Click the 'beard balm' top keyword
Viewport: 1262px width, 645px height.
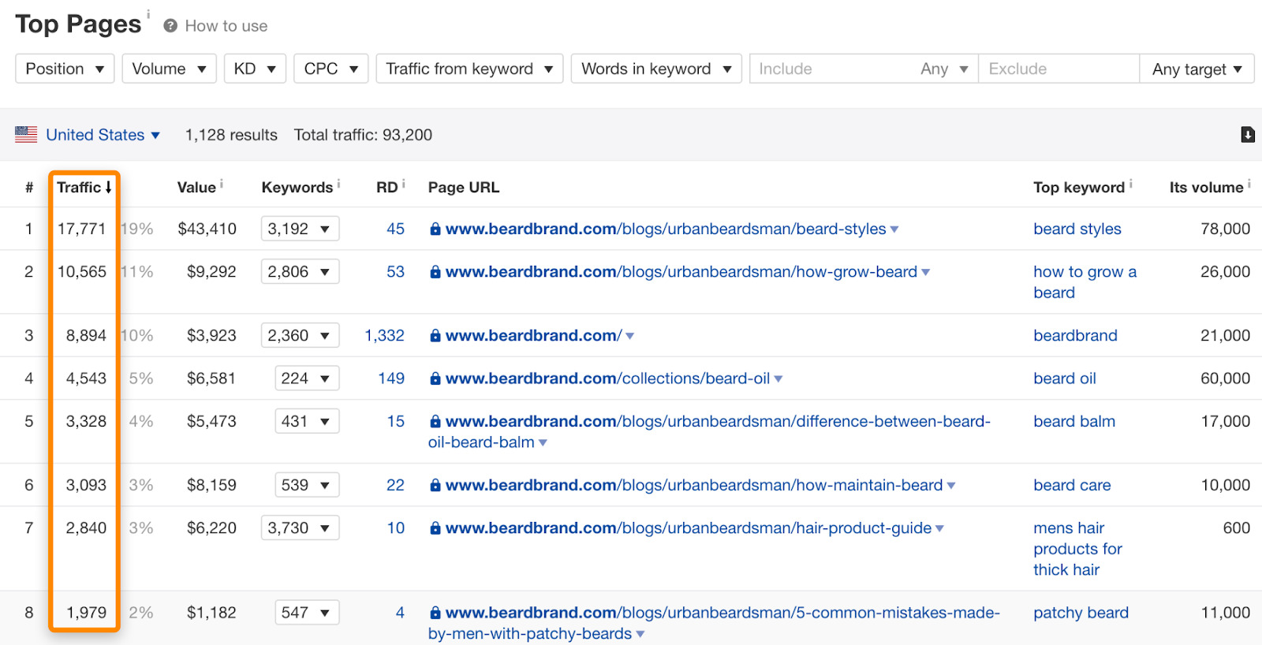tap(1074, 421)
